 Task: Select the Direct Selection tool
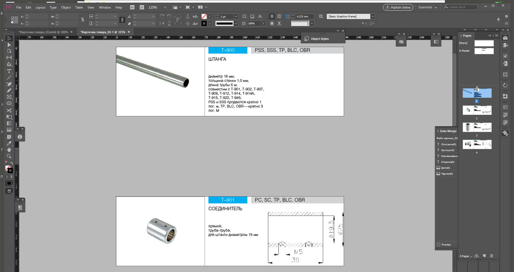[9, 45]
